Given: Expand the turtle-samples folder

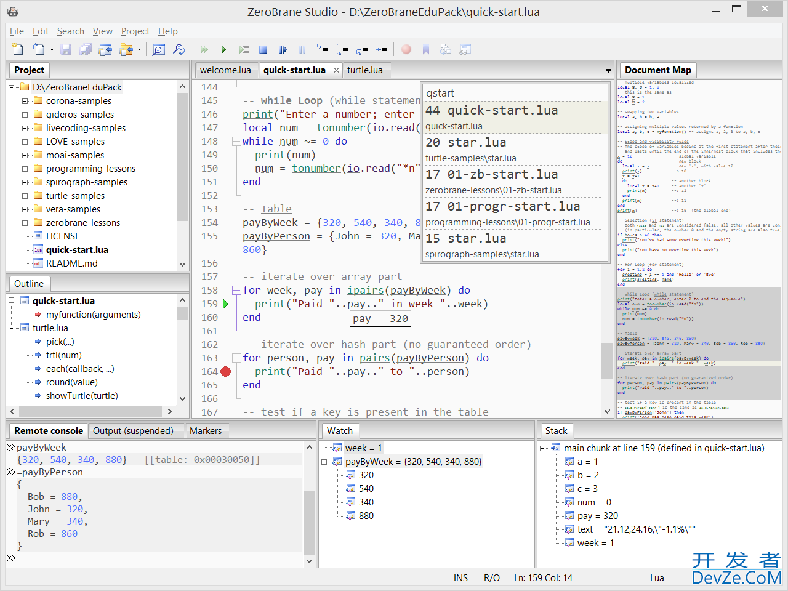Looking at the screenshot, I should [25, 196].
